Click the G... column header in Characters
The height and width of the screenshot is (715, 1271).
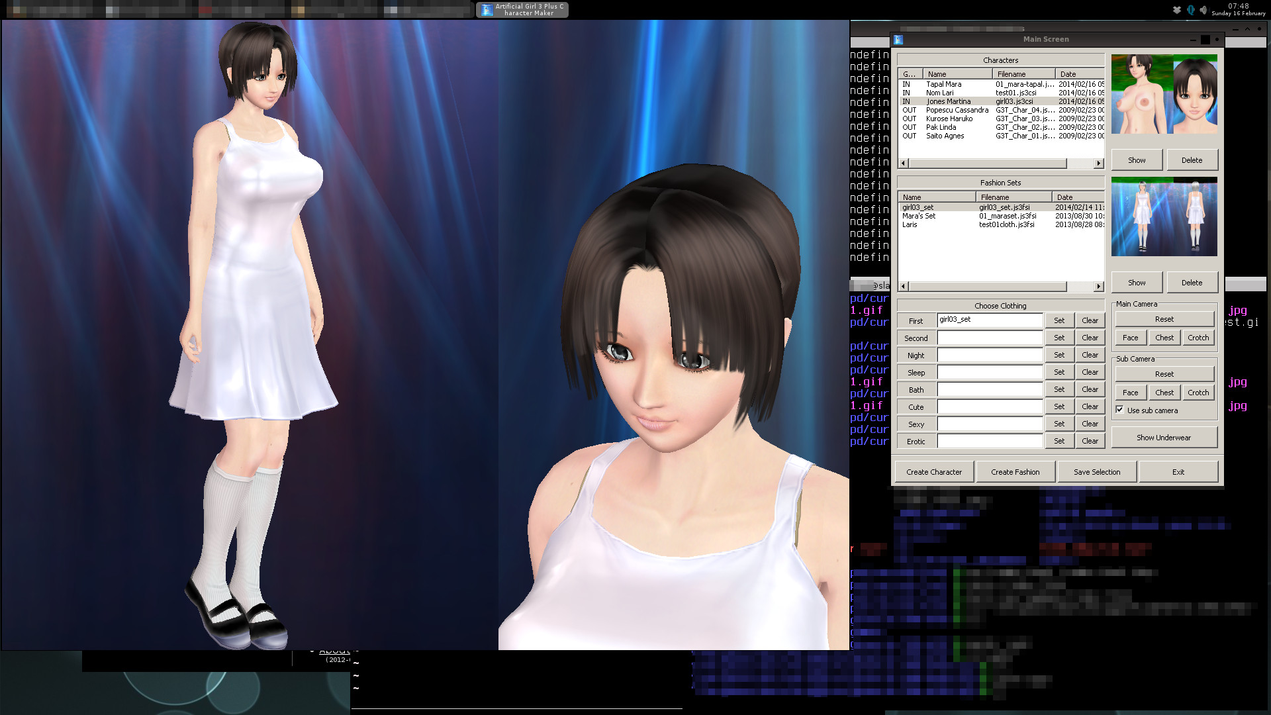(910, 74)
